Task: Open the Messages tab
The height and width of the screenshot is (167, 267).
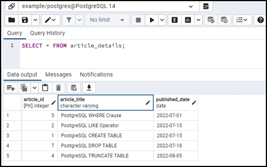Action: click(58, 74)
